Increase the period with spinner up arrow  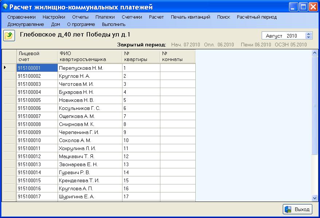309,34
